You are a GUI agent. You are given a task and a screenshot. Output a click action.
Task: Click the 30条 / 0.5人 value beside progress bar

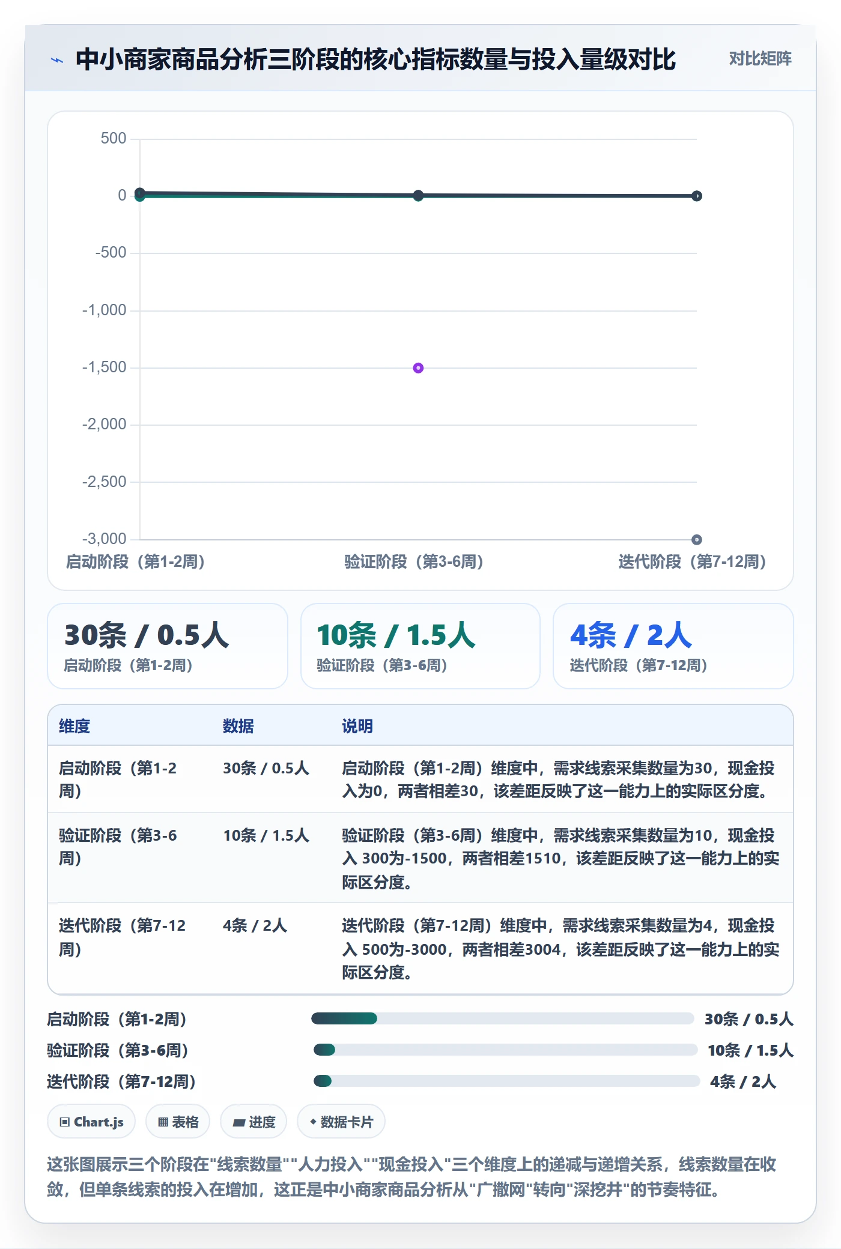coord(749,1019)
